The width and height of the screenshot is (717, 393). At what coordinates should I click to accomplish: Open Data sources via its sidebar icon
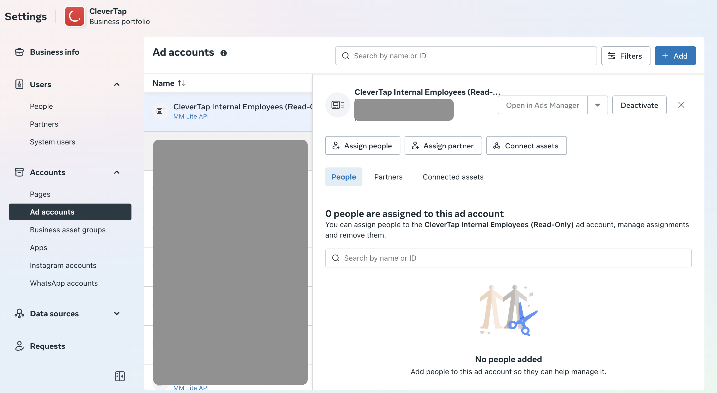coord(19,314)
